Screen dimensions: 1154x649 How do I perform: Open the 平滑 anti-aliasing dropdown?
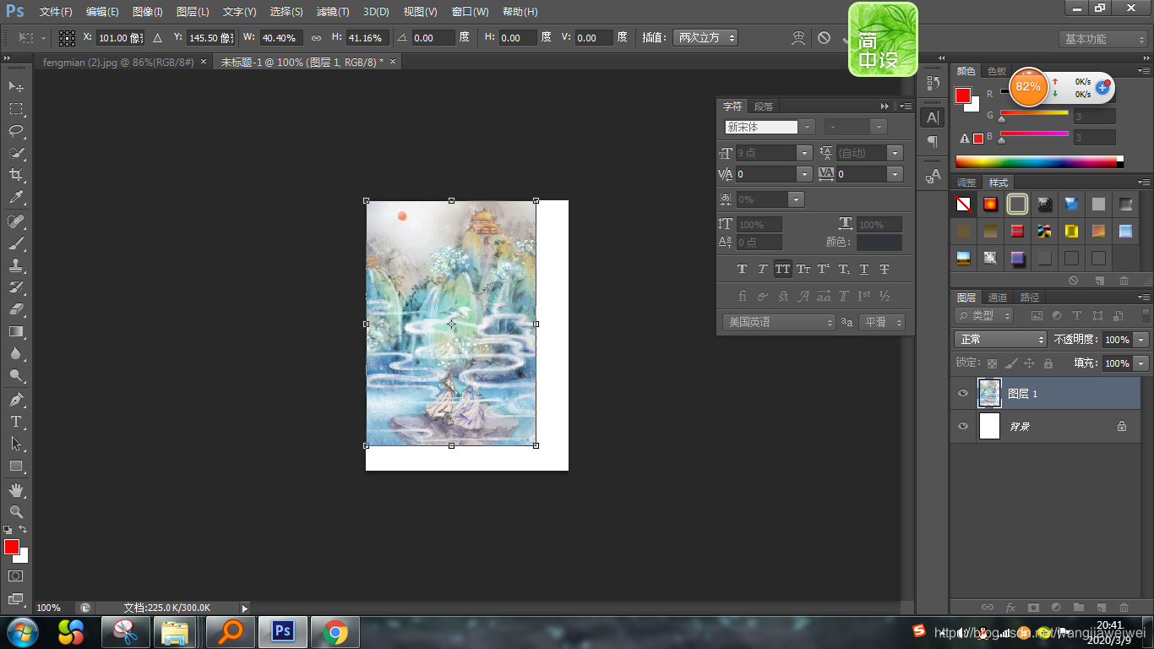click(882, 322)
